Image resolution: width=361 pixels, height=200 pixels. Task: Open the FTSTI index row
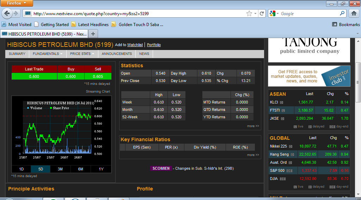click(x=309, y=110)
